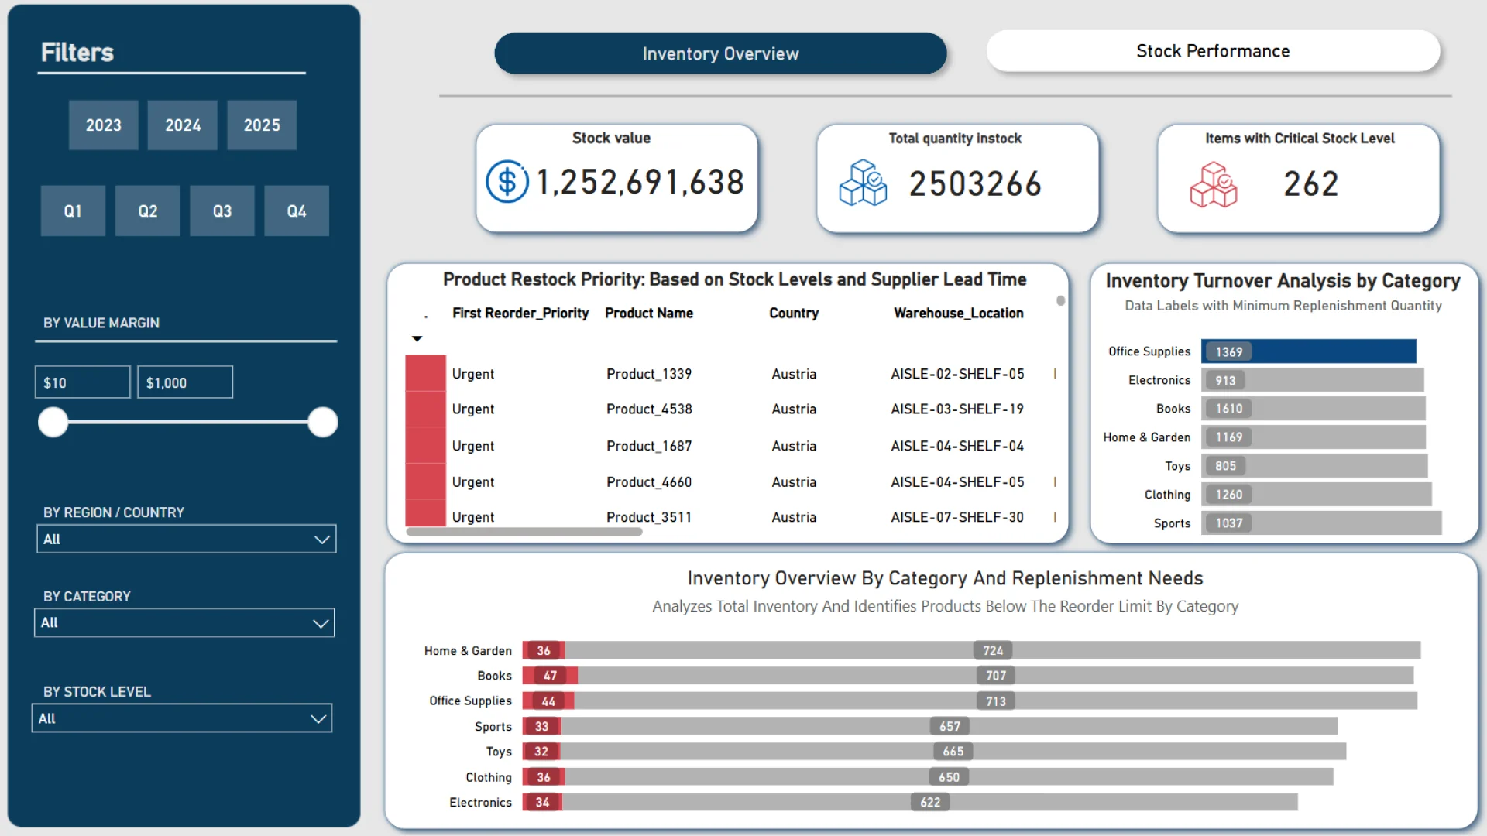Click the sort arrow below the dot column
Viewport: 1487px width, 836px height.
coord(417,339)
